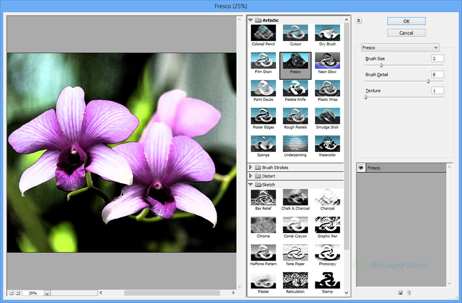Click the zoom in plus button
This screenshot has height=303, width=462.
click(x=18, y=293)
